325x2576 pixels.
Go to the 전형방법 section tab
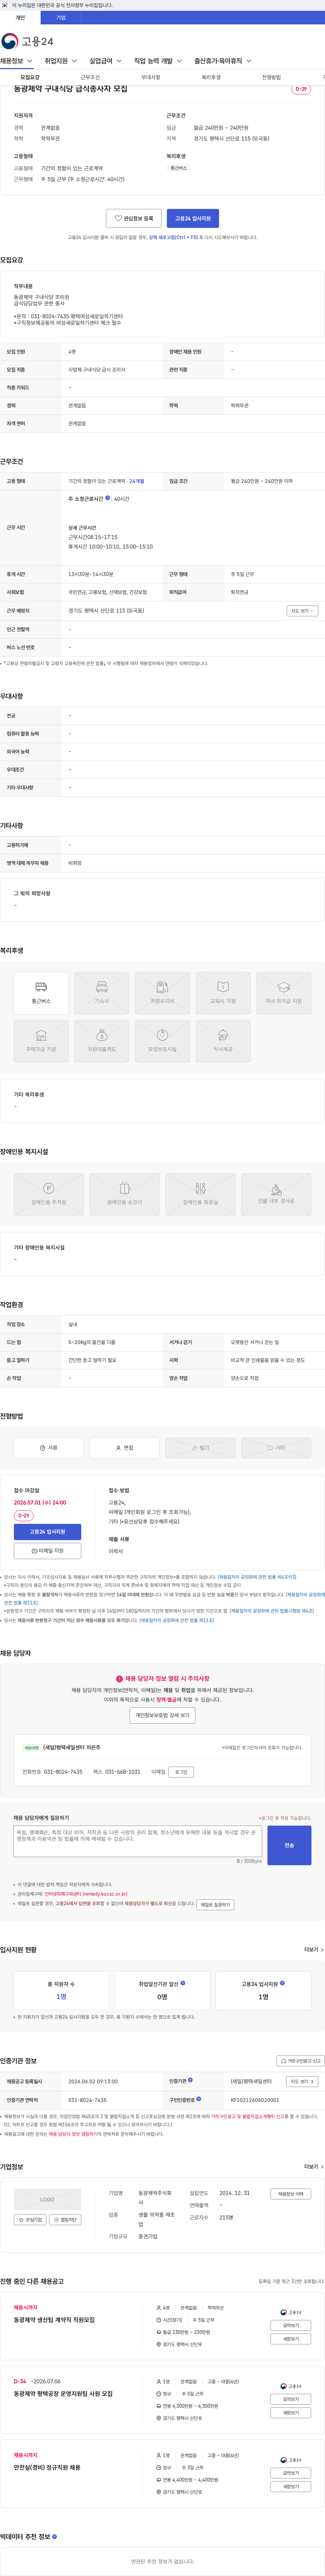click(x=271, y=77)
